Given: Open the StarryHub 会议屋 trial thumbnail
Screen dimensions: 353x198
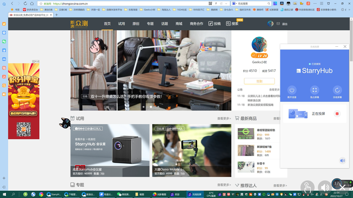Looking at the screenshot, I should [110, 151].
